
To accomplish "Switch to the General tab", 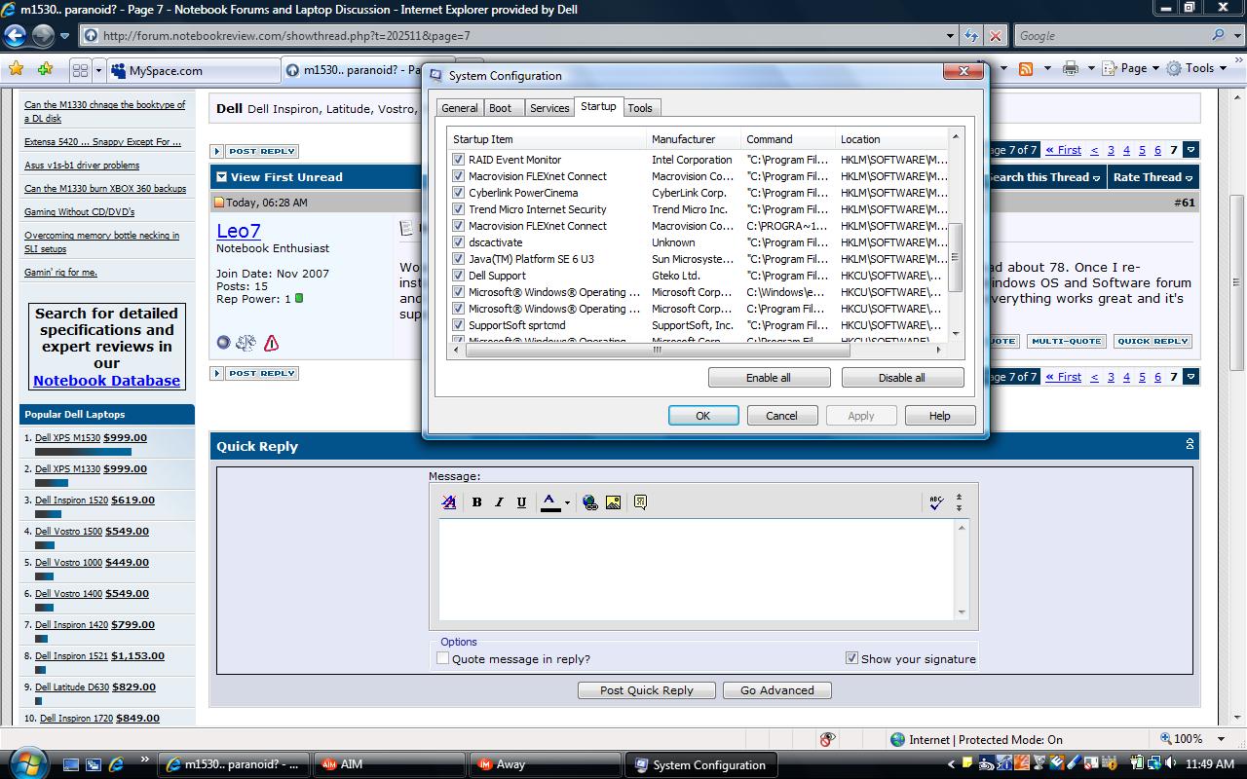I will pos(459,108).
